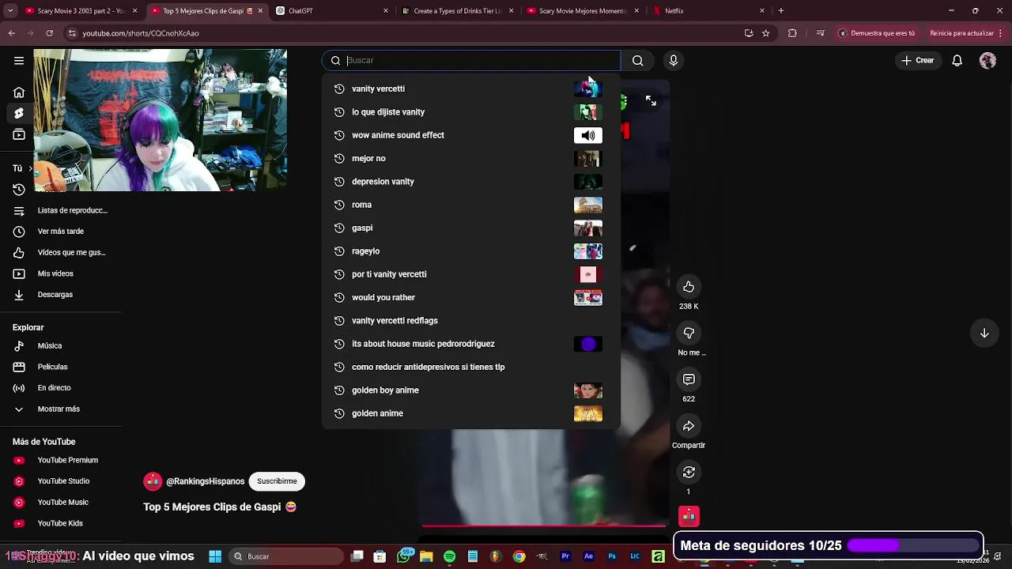Select suggestion "mejor no"
1012x569 pixels.
pyautogui.click(x=471, y=158)
